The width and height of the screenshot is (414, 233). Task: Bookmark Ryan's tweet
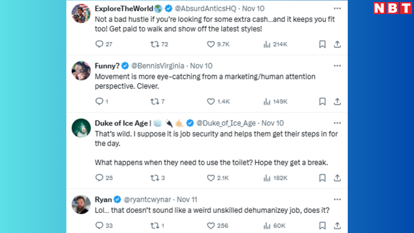[x=322, y=226]
